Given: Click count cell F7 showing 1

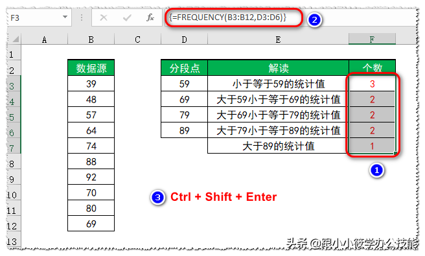Looking at the screenshot, I should 372,146.
